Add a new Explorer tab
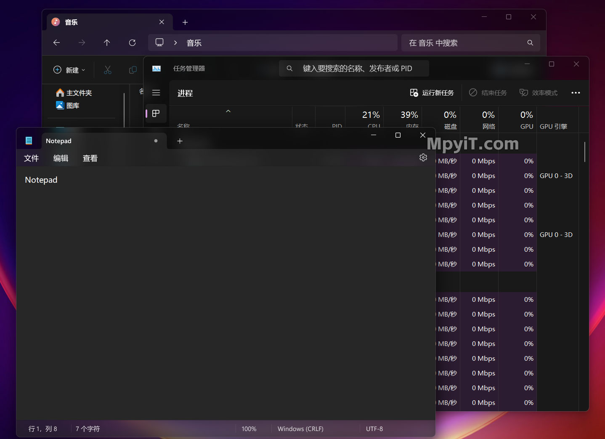 (x=185, y=22)
